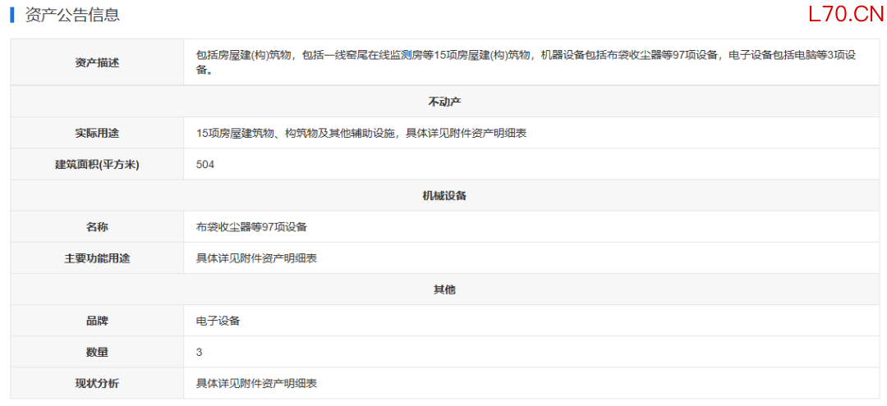Select the 不动产 section header
This screenshot has height=406, width=887.
click(x=444, y=102)
